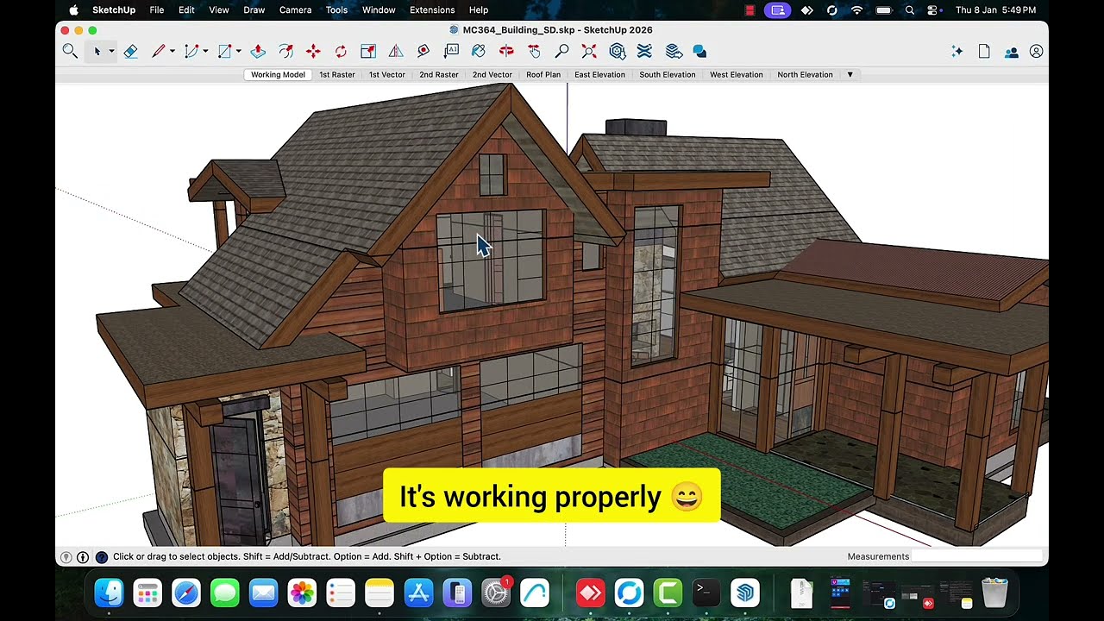Viewport: 1104px width, 621px height.
Task: Click the Zoom Extents tool
Action: point(589,52)
